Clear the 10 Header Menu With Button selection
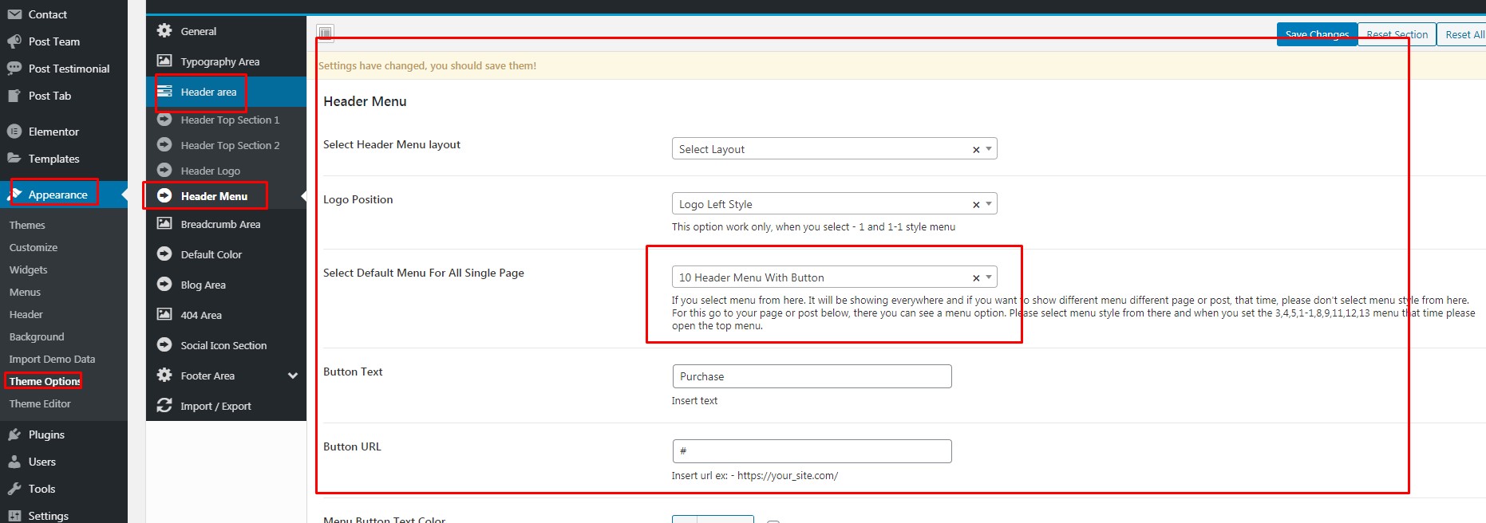The width and height of the screenshot is (1486, 523). click(976, 278)
